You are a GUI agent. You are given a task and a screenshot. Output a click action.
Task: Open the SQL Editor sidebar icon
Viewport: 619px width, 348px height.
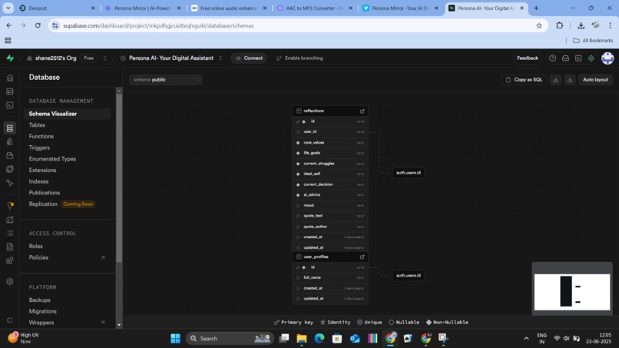click(x=10, y=105)
